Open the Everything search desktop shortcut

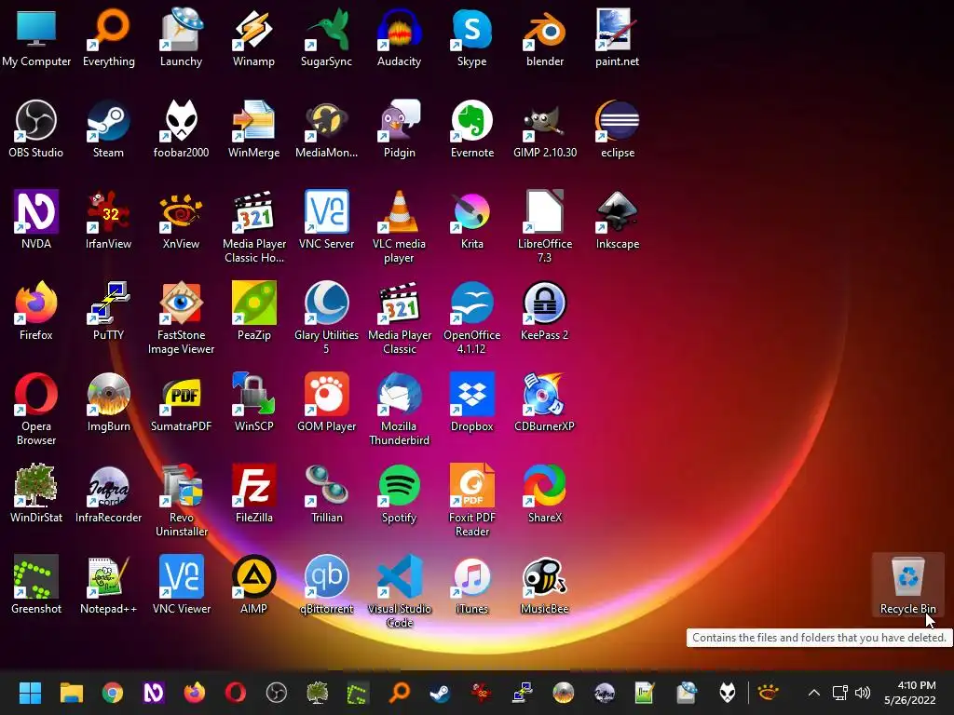click(x=108, y=37)
